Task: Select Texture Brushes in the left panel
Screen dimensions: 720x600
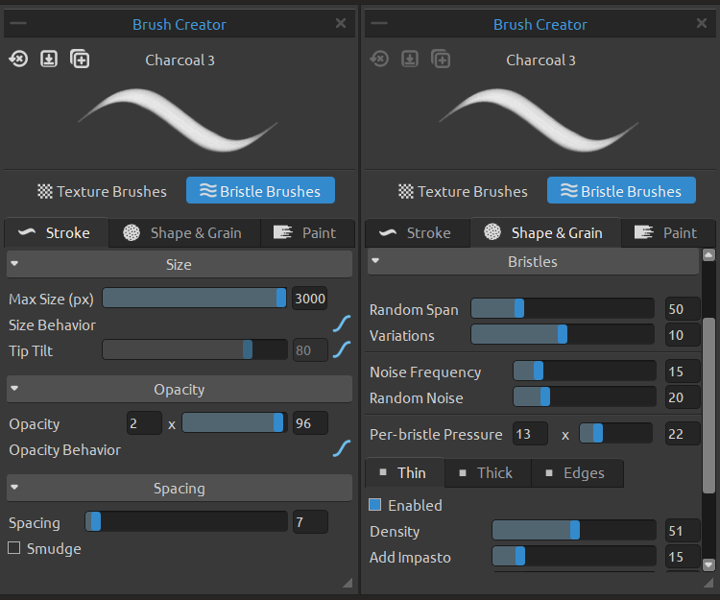Action: point(102,191)
